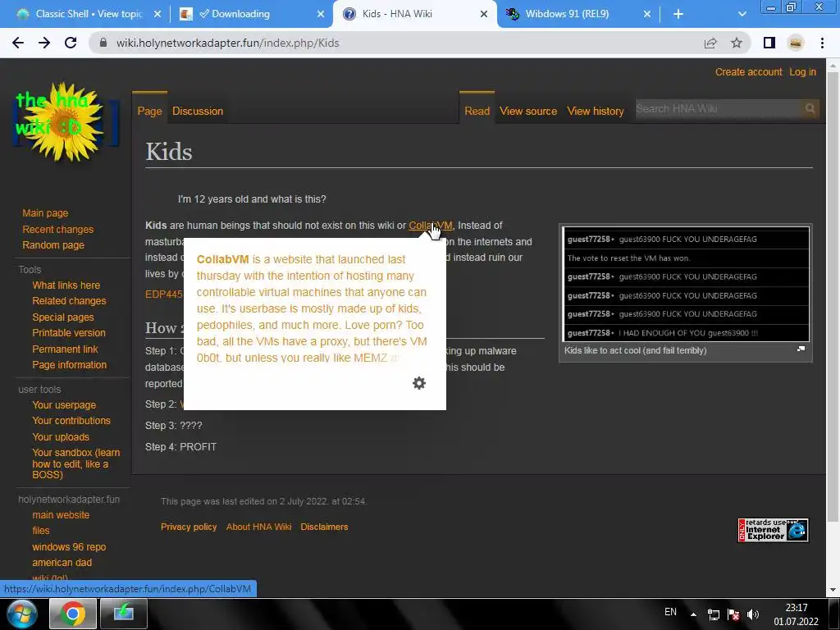
Task: Open Your uploads
Action: coord(61,437)
